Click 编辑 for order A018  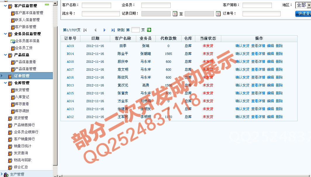tap(271, 62)
